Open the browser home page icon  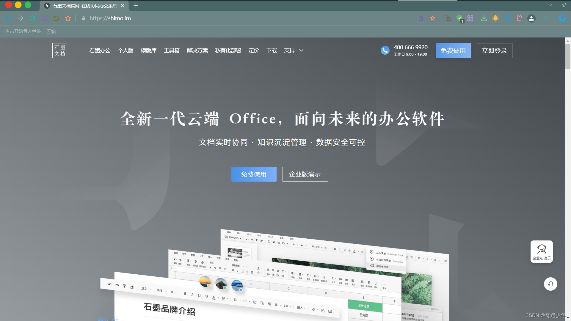click(44, 18)
